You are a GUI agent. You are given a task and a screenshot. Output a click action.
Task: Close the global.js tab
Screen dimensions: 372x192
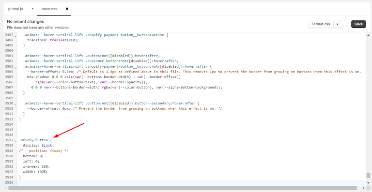pyautogui.click(x=33, y=9)
